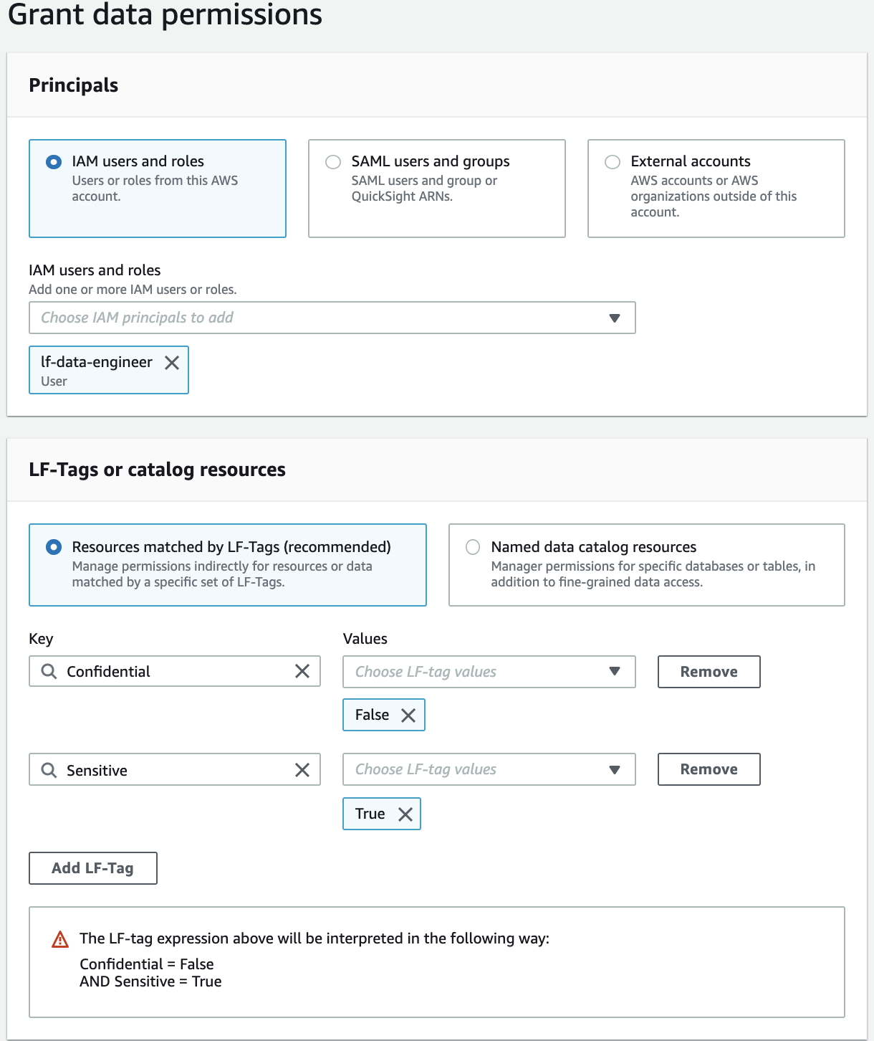Select the External accounts option
Viewport: 874px width, 1041px height.
613,162
